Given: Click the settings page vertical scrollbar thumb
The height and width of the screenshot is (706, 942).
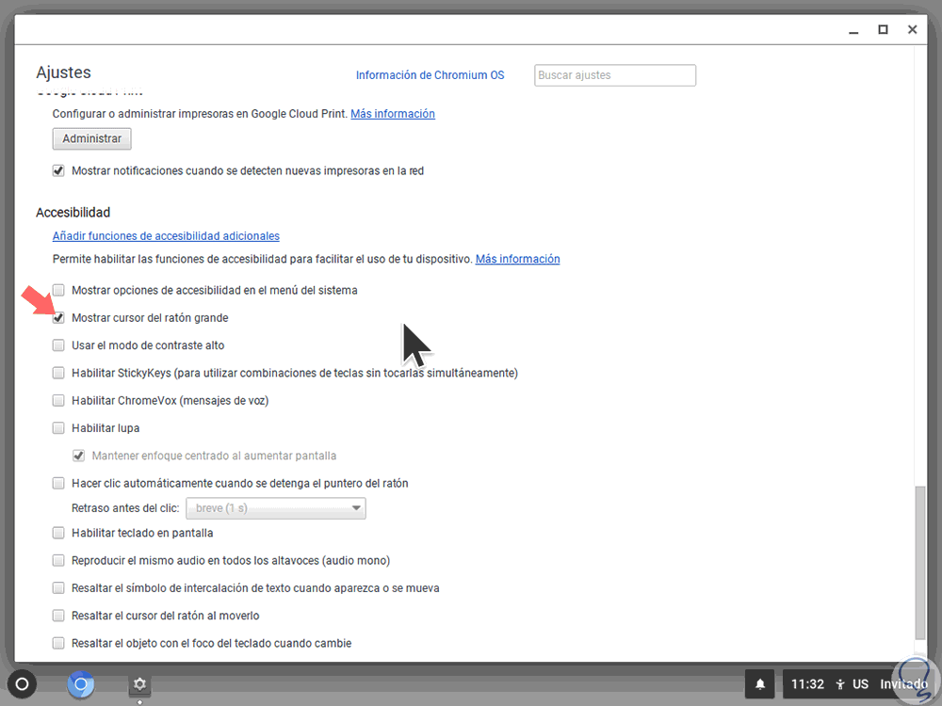Looking at the screenshot, I should coord(919,563).
